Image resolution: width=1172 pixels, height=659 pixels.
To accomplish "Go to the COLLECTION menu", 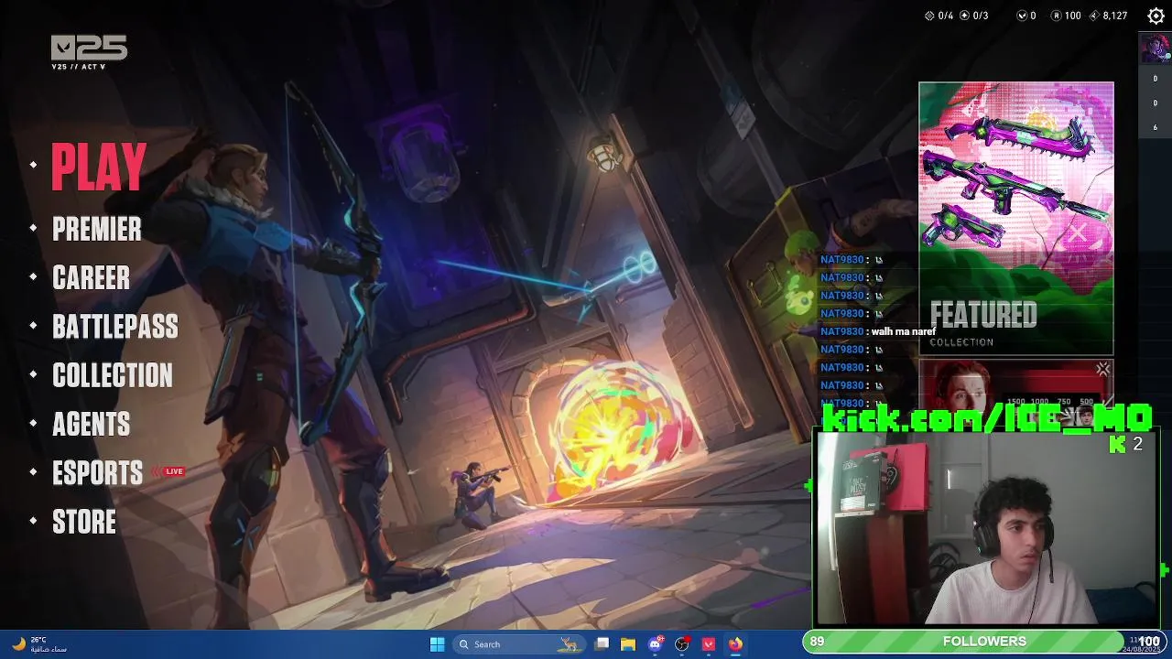I will (113, 375).
